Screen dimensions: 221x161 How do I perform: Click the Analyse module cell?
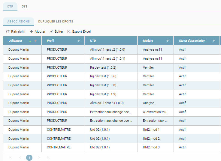pos(156,103)
